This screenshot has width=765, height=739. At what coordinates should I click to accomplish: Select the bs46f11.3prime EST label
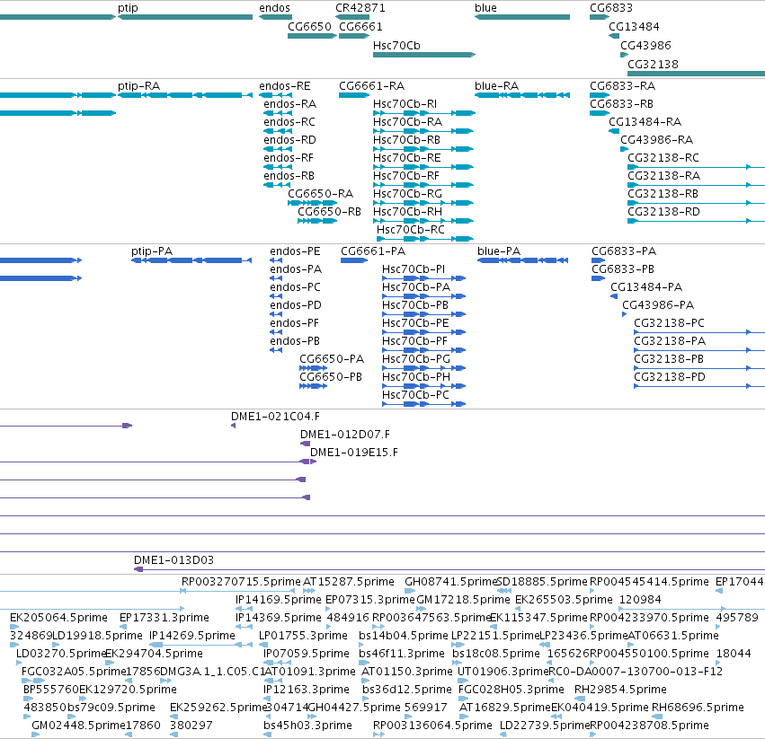(x=402, y=655)
